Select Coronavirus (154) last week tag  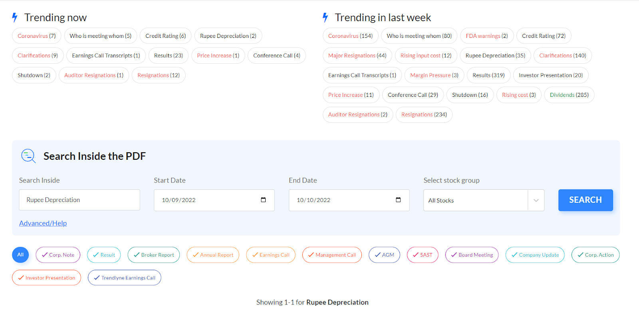[x=351, y=36]
